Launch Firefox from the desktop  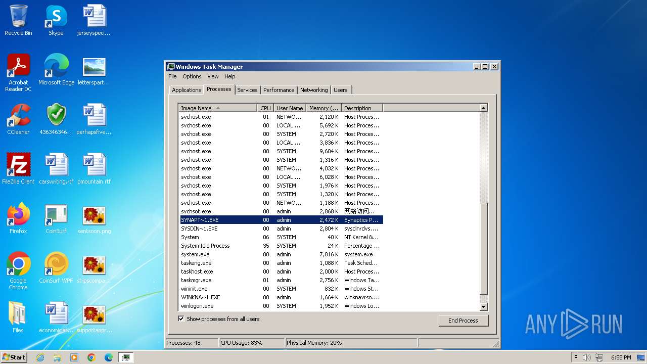18,218
